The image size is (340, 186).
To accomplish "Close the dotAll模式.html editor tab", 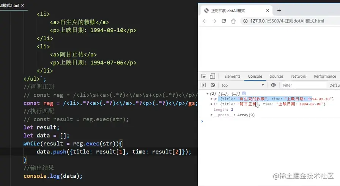I will pos(23,5).
